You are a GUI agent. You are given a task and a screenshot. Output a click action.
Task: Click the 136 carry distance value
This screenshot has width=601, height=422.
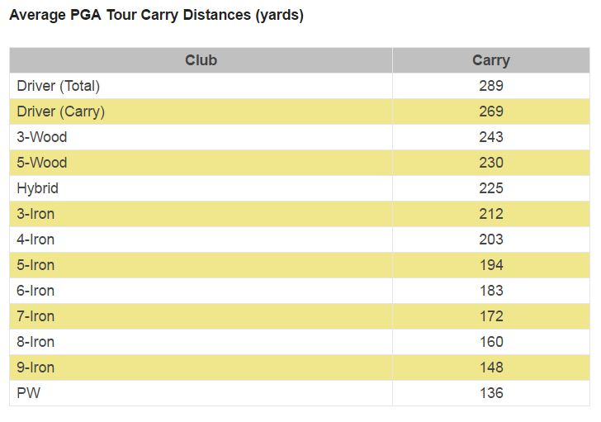tap(490, 393)
